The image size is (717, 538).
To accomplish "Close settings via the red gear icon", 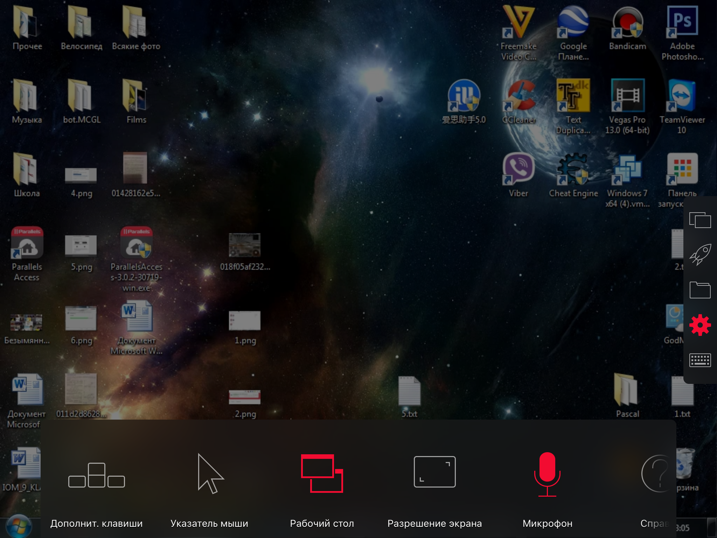I will point(700,325).
